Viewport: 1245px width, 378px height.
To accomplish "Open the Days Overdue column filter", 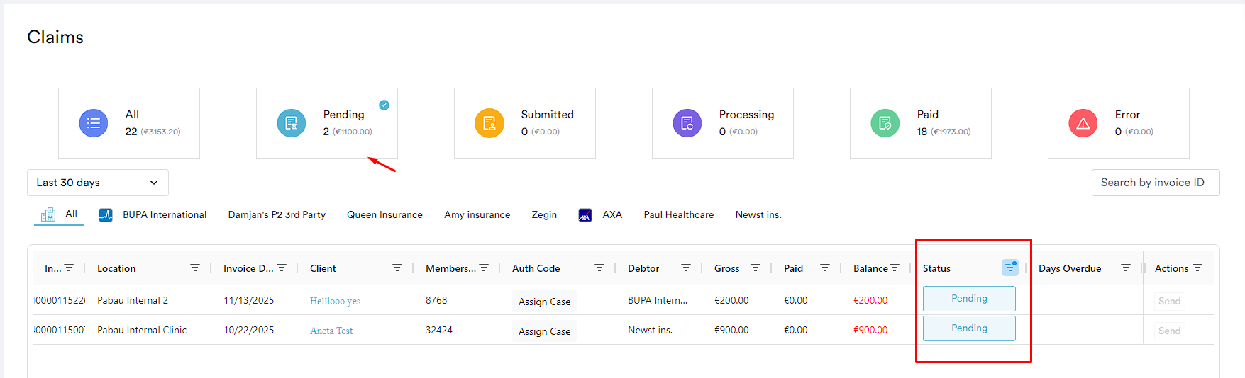I will pyautogui.click(x=1125, y=268).
